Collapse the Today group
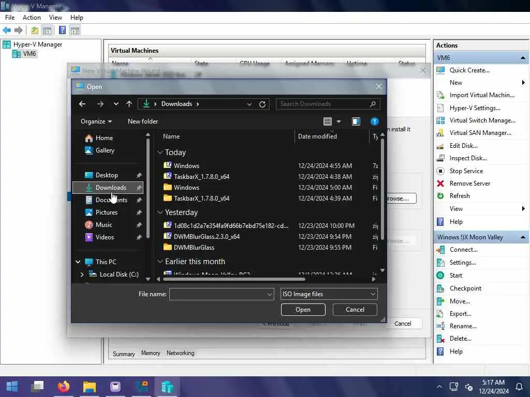 [x=160, y=152]
